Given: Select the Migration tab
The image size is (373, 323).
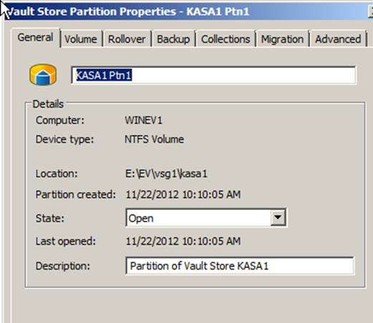Looking at the screenshot, I should (x=282, y=39).
